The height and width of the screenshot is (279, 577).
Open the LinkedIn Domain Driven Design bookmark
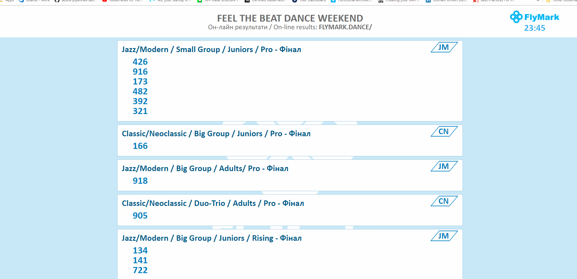click(447, 1)
